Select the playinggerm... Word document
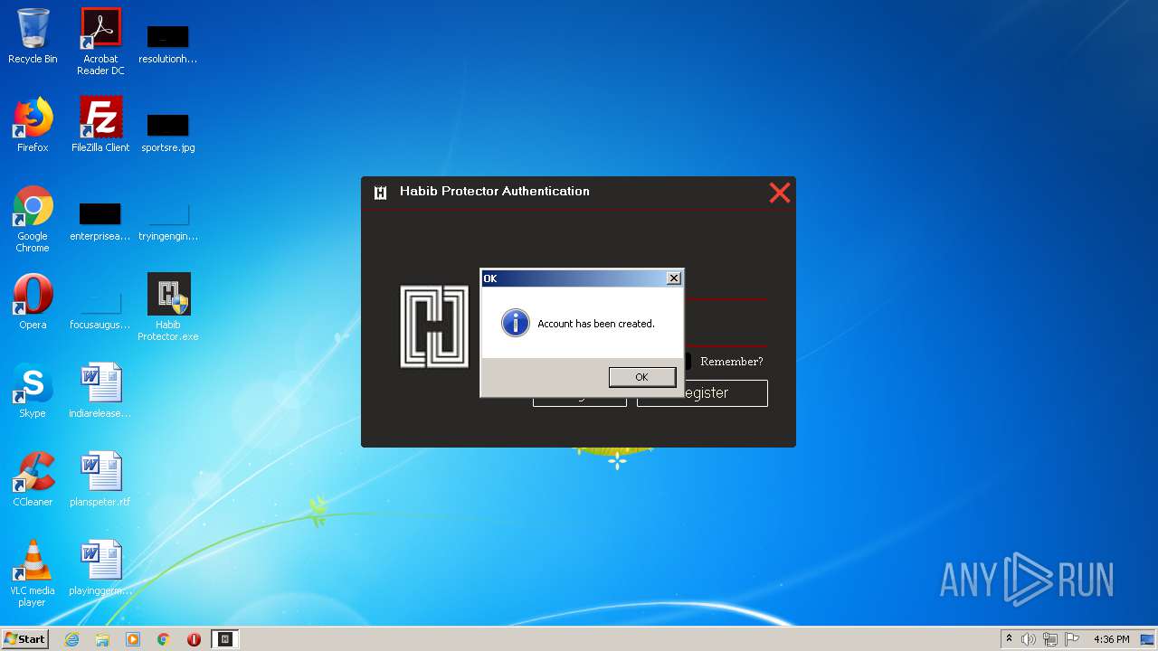The width and height of the screenshot is (1158, 651). click(x=100, y=568)
